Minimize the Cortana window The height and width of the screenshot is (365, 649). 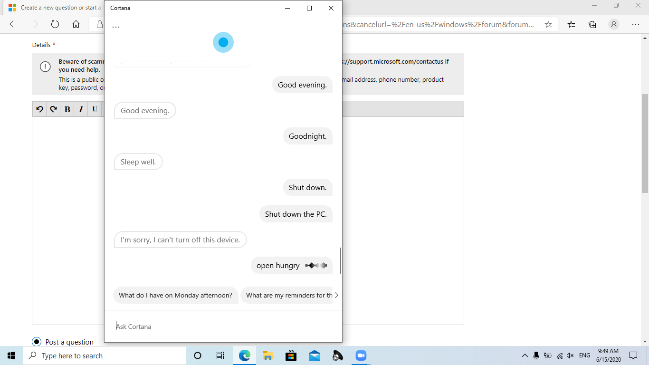287,8
